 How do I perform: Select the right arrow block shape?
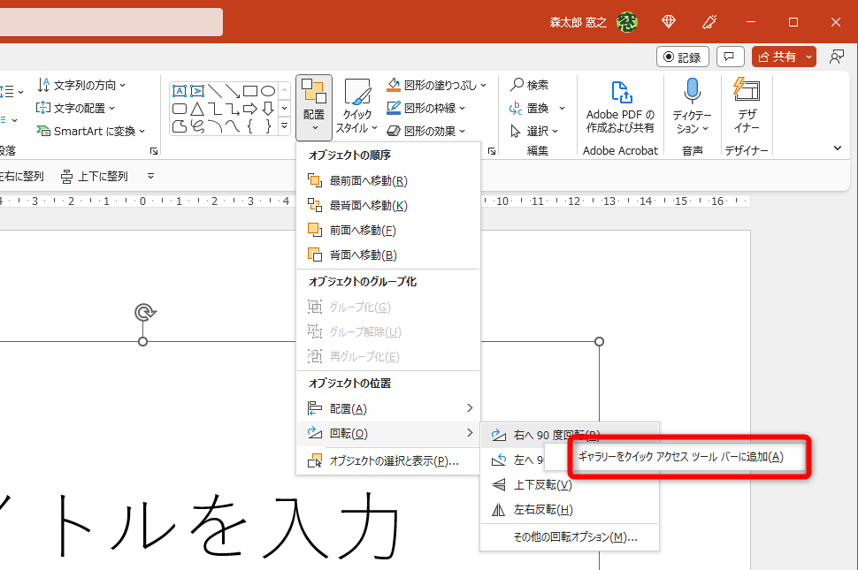pyautogui.click(x=250, y=109)
